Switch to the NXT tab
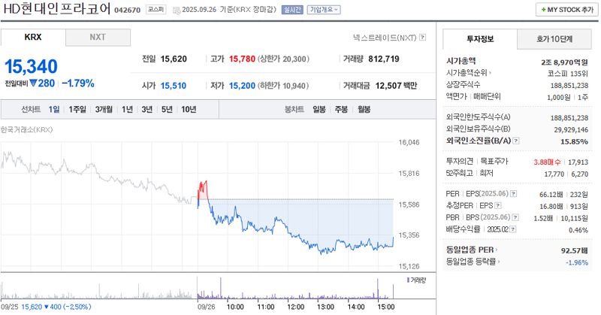 (x=98, y=38)
